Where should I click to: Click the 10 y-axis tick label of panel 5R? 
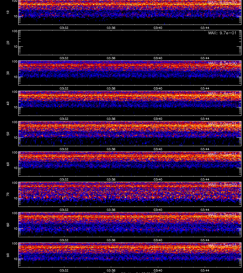[x=15, y=137]
